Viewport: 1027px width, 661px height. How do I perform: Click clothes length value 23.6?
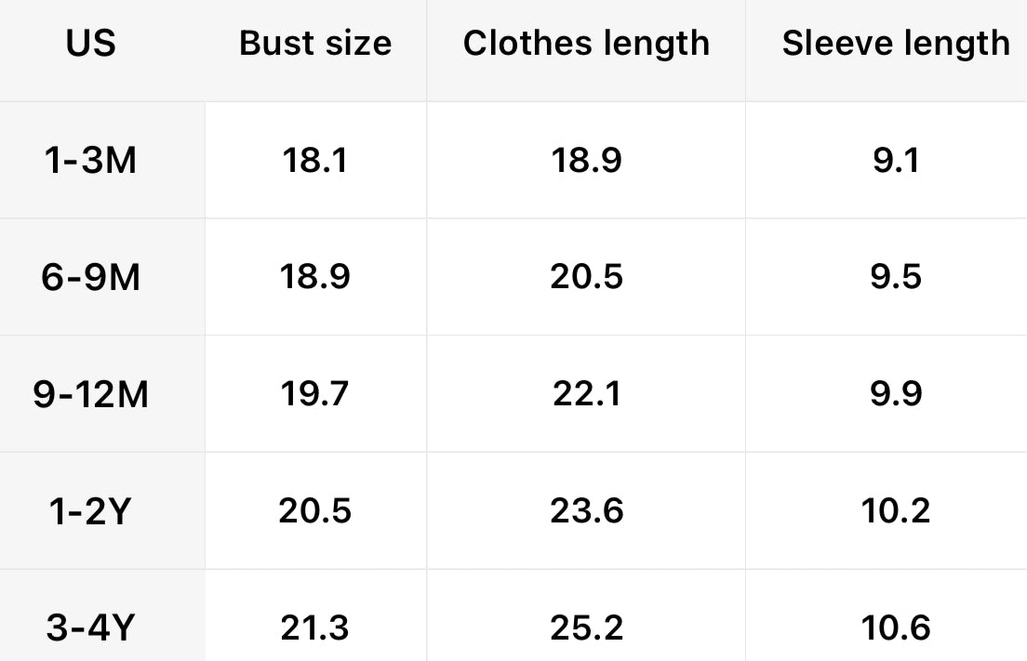[586, 511]
